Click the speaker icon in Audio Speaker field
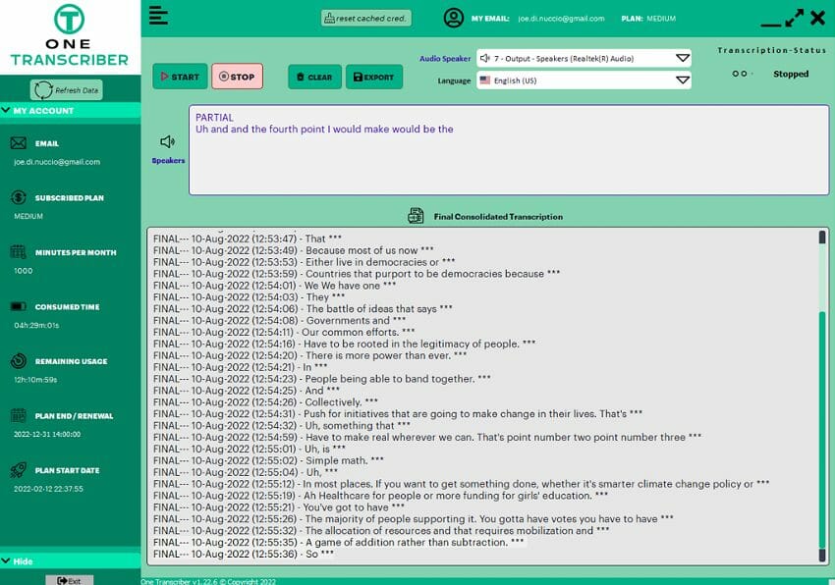 484,58
